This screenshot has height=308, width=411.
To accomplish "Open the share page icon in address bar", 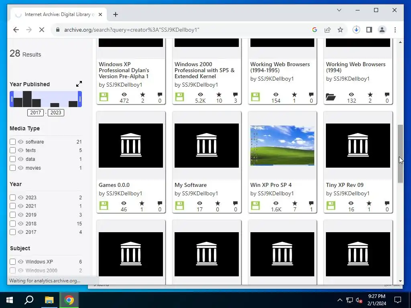I will pyautogui.click(x=328, y=30).
